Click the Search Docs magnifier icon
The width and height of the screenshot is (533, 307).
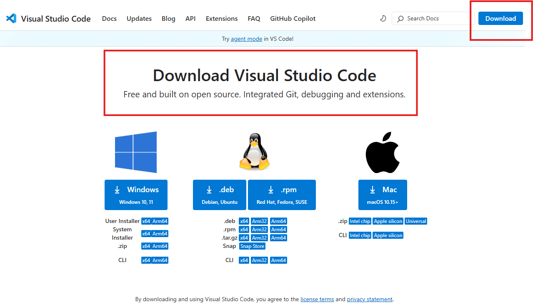click(x=400, y=19)
